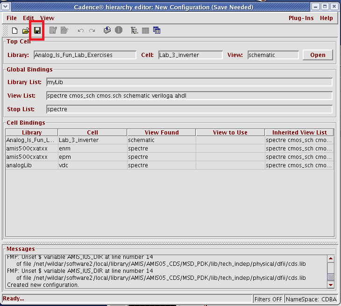Click Analog_Is_Fun_L... library cell in table
This screenshot has width=341, height=306.
[32, 140]
